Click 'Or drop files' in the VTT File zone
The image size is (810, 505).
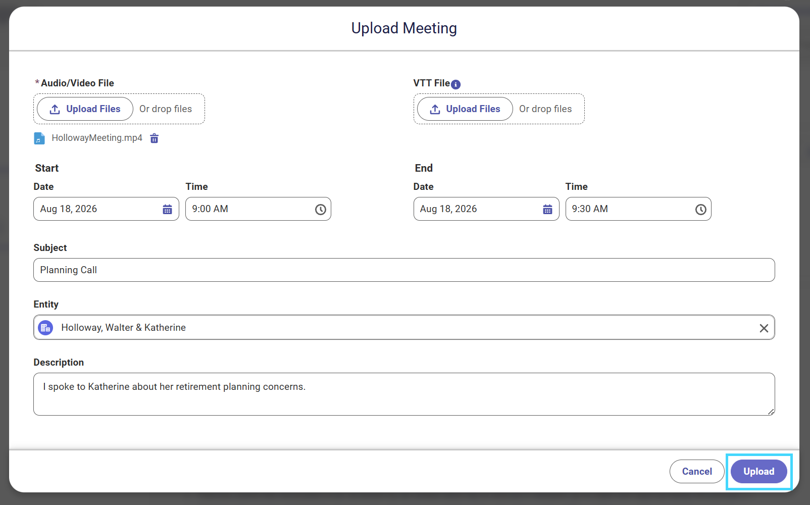[545, 109]
